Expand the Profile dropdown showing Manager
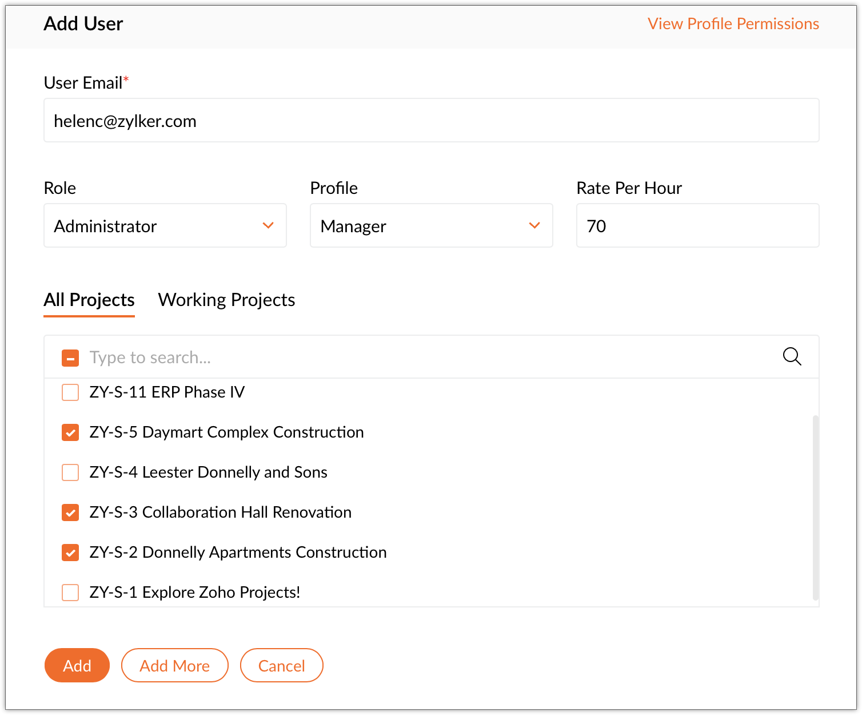The image size is (862, 715). [431, 226]
